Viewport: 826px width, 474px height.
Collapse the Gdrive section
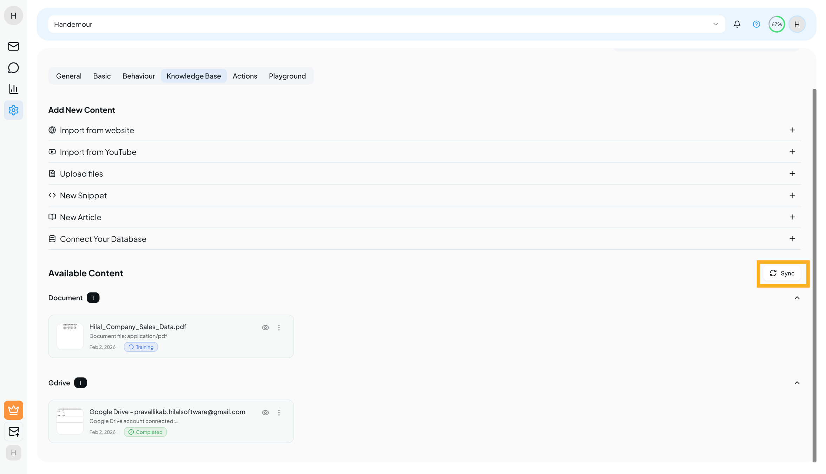(797, 383)
